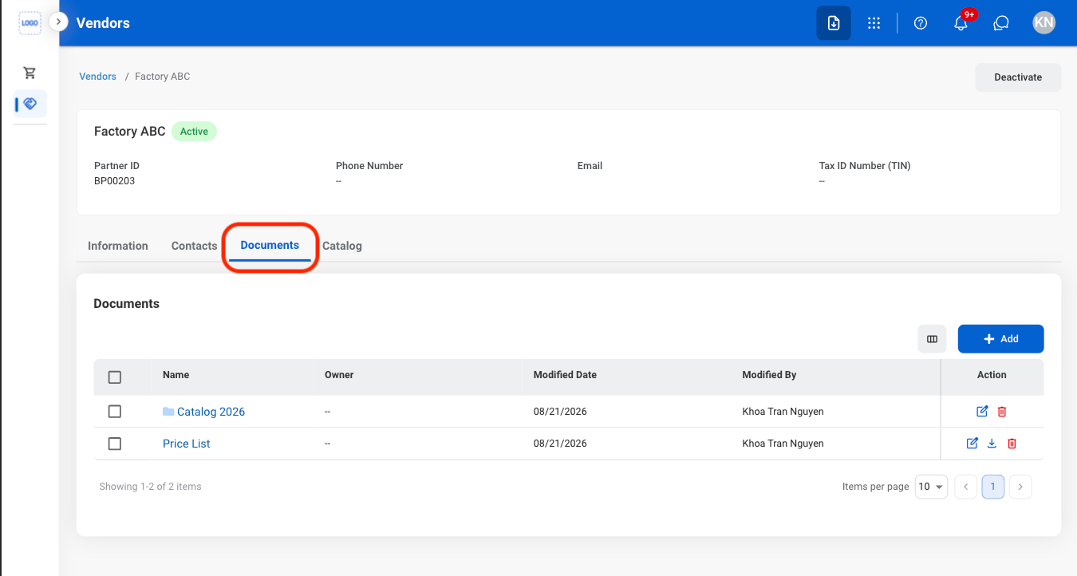This screenshot has width=1077, height=576.
Task: Open the Items per page dropdown
Action: [931, 487]
